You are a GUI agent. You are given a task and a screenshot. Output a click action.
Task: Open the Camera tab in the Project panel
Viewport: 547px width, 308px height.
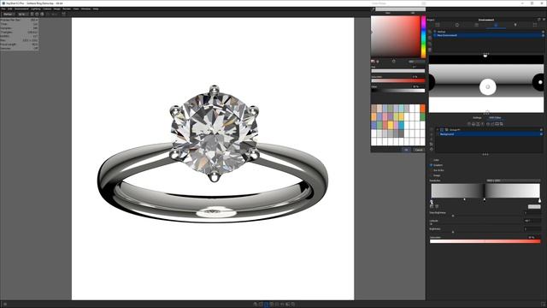[x=476, y=25]
